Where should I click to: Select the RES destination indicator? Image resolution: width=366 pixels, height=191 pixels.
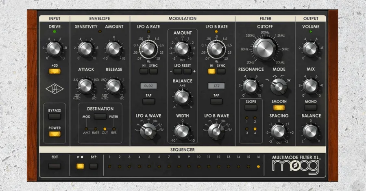click(114, 129)
